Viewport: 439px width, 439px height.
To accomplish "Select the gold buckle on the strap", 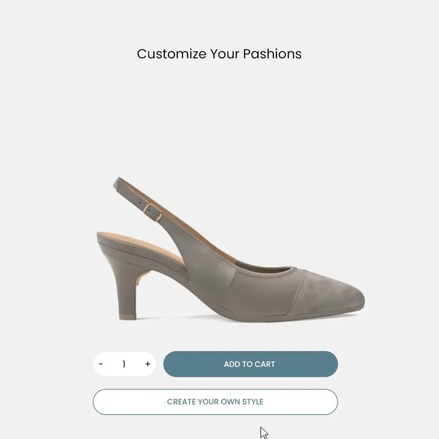I will (153, 212).
